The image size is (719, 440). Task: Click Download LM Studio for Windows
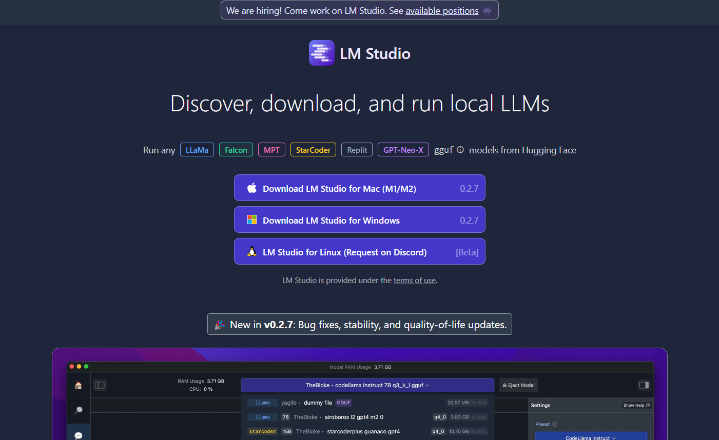coord(359,219)
